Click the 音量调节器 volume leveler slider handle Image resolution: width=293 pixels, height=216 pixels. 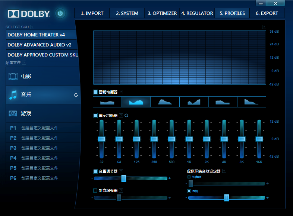coord(124,178)
